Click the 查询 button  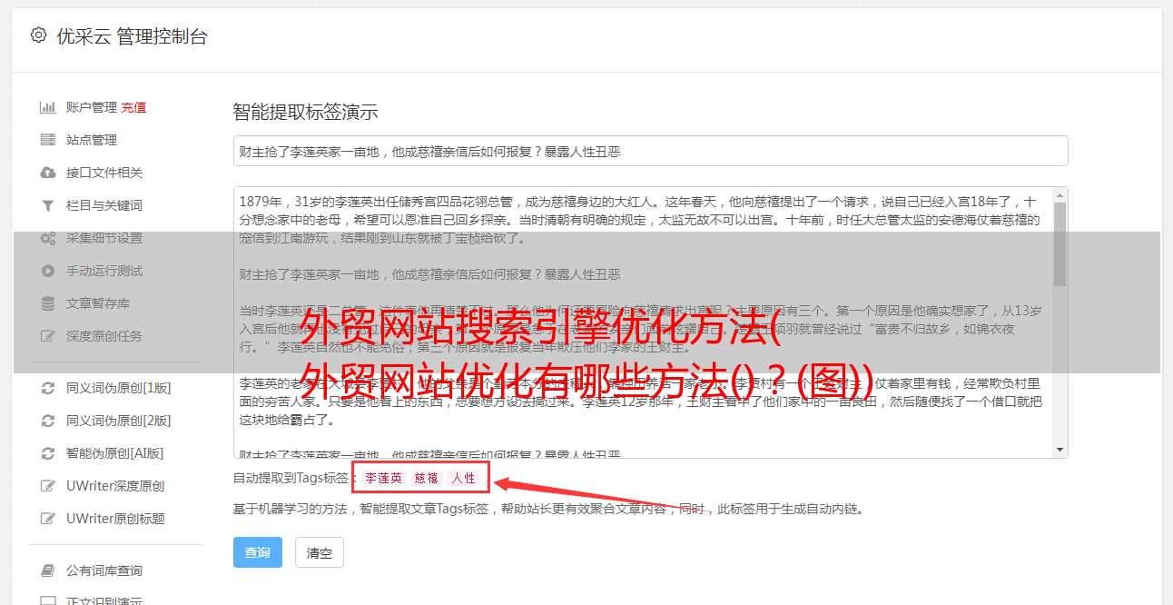click(258, 552)
